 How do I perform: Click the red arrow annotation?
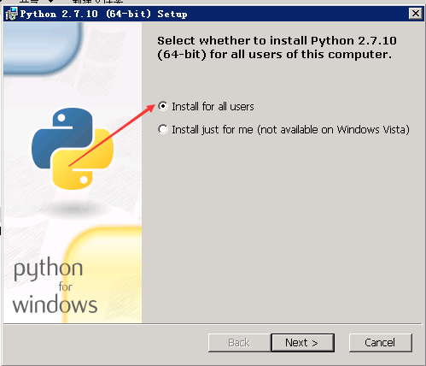point(112,135)
